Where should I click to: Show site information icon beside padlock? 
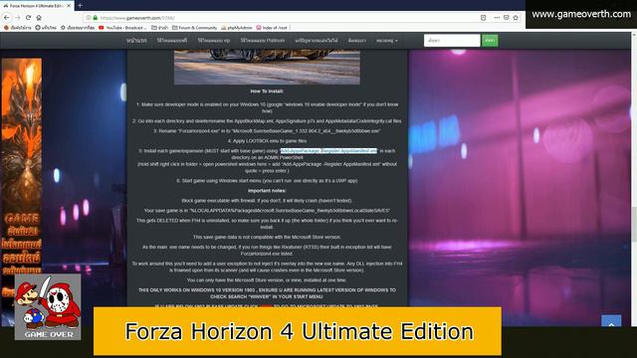(89, 18)
